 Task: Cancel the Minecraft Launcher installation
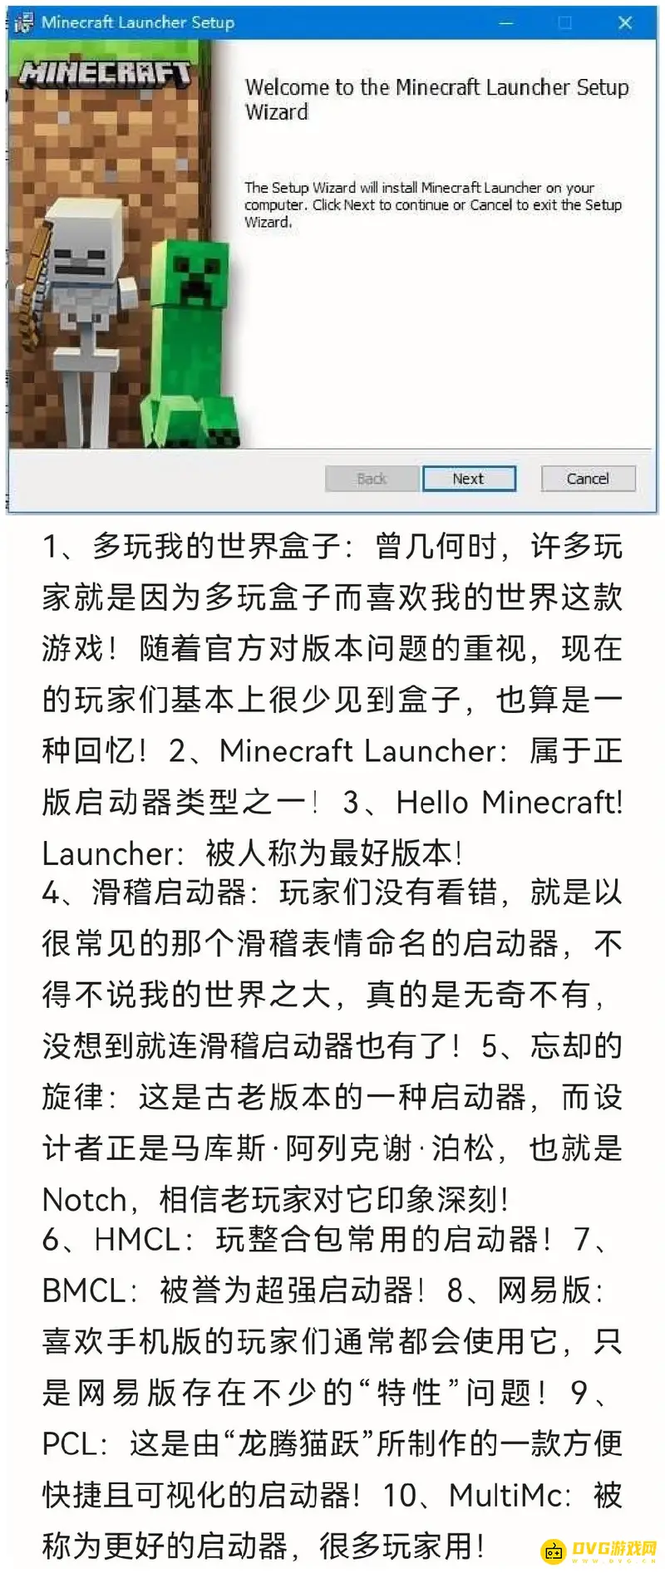coord(588,479)
